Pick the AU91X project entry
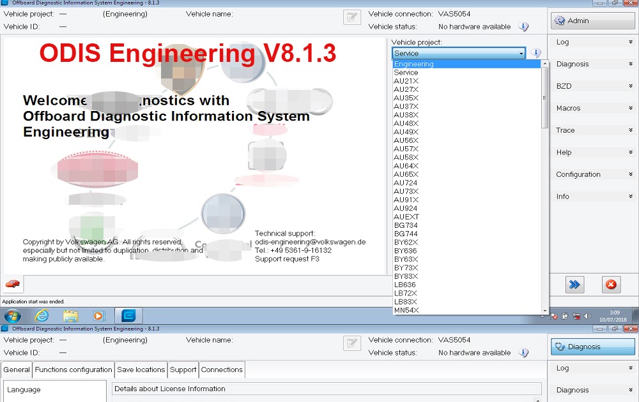Viewport: 639px width, 402px height. point(466,200)
